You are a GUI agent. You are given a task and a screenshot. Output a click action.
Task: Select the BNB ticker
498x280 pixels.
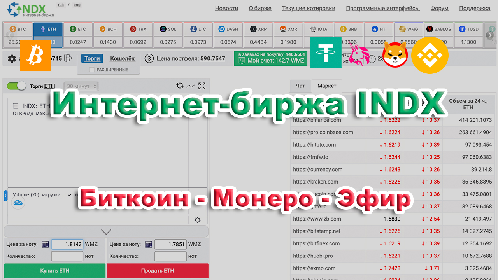349,35
